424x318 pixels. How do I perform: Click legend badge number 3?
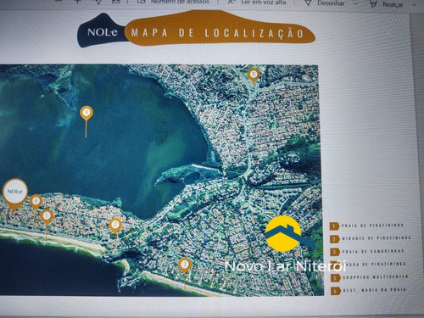coord(335,252)
